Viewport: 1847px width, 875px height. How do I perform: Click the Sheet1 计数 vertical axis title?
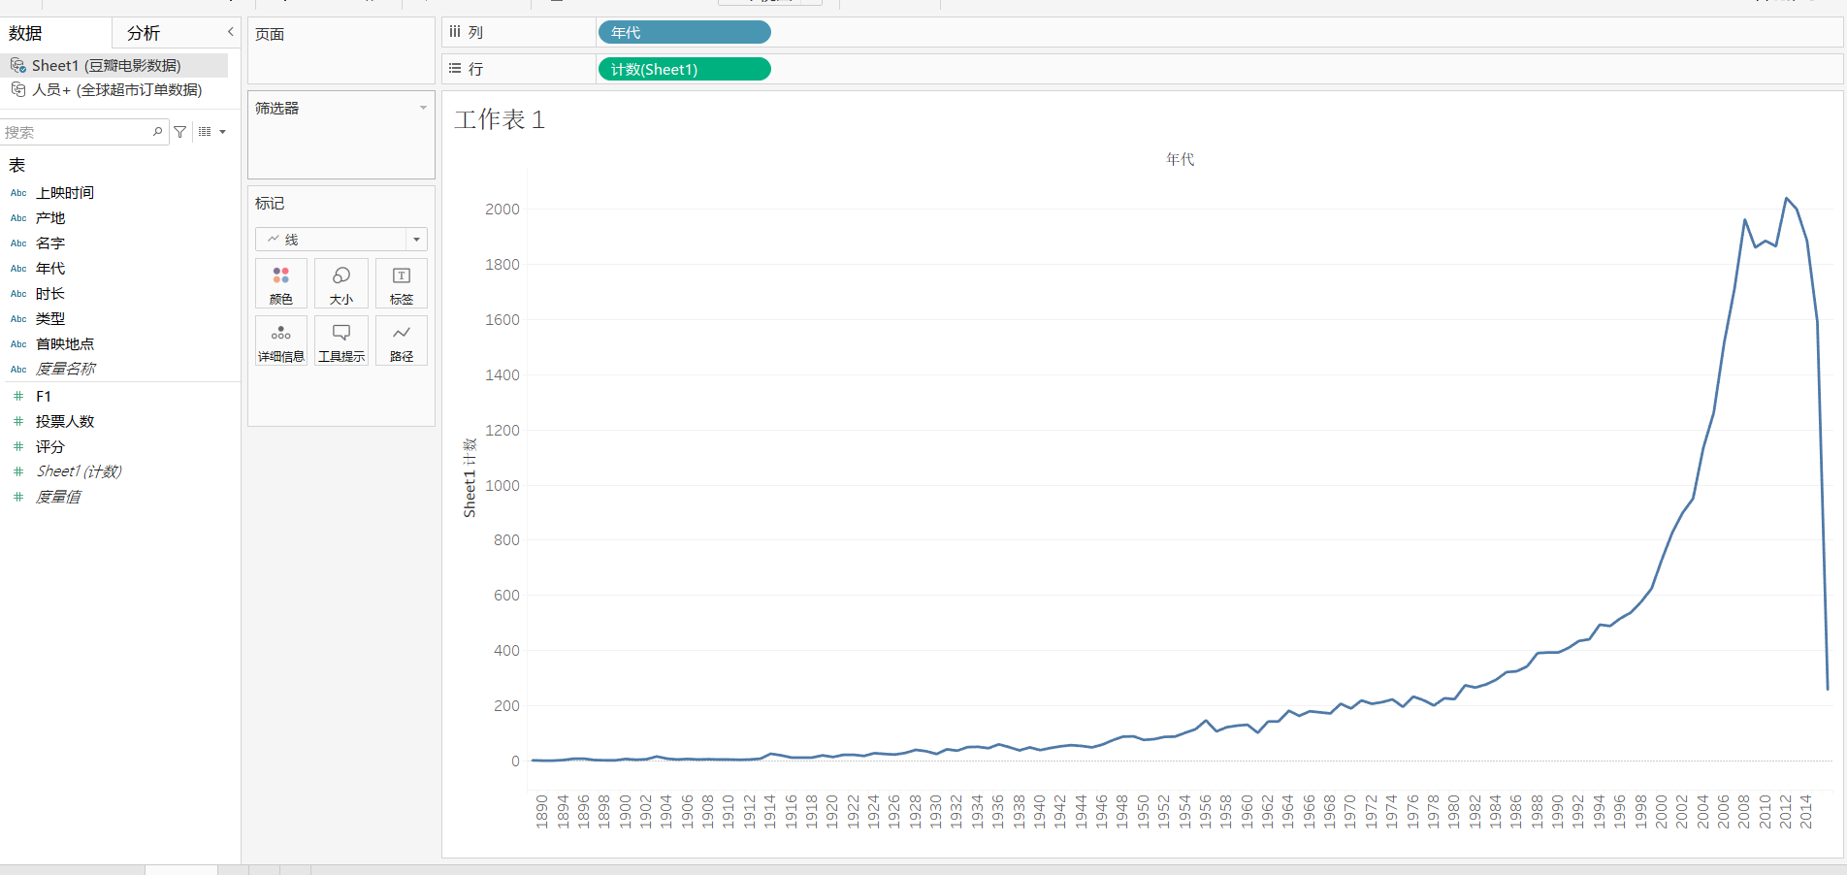pos(470,477)
